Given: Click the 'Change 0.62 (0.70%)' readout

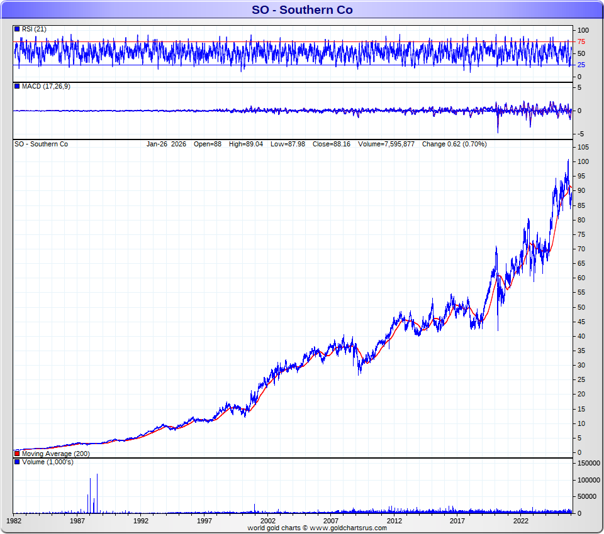Looking at the screenshot, I should tap(454, 144).
